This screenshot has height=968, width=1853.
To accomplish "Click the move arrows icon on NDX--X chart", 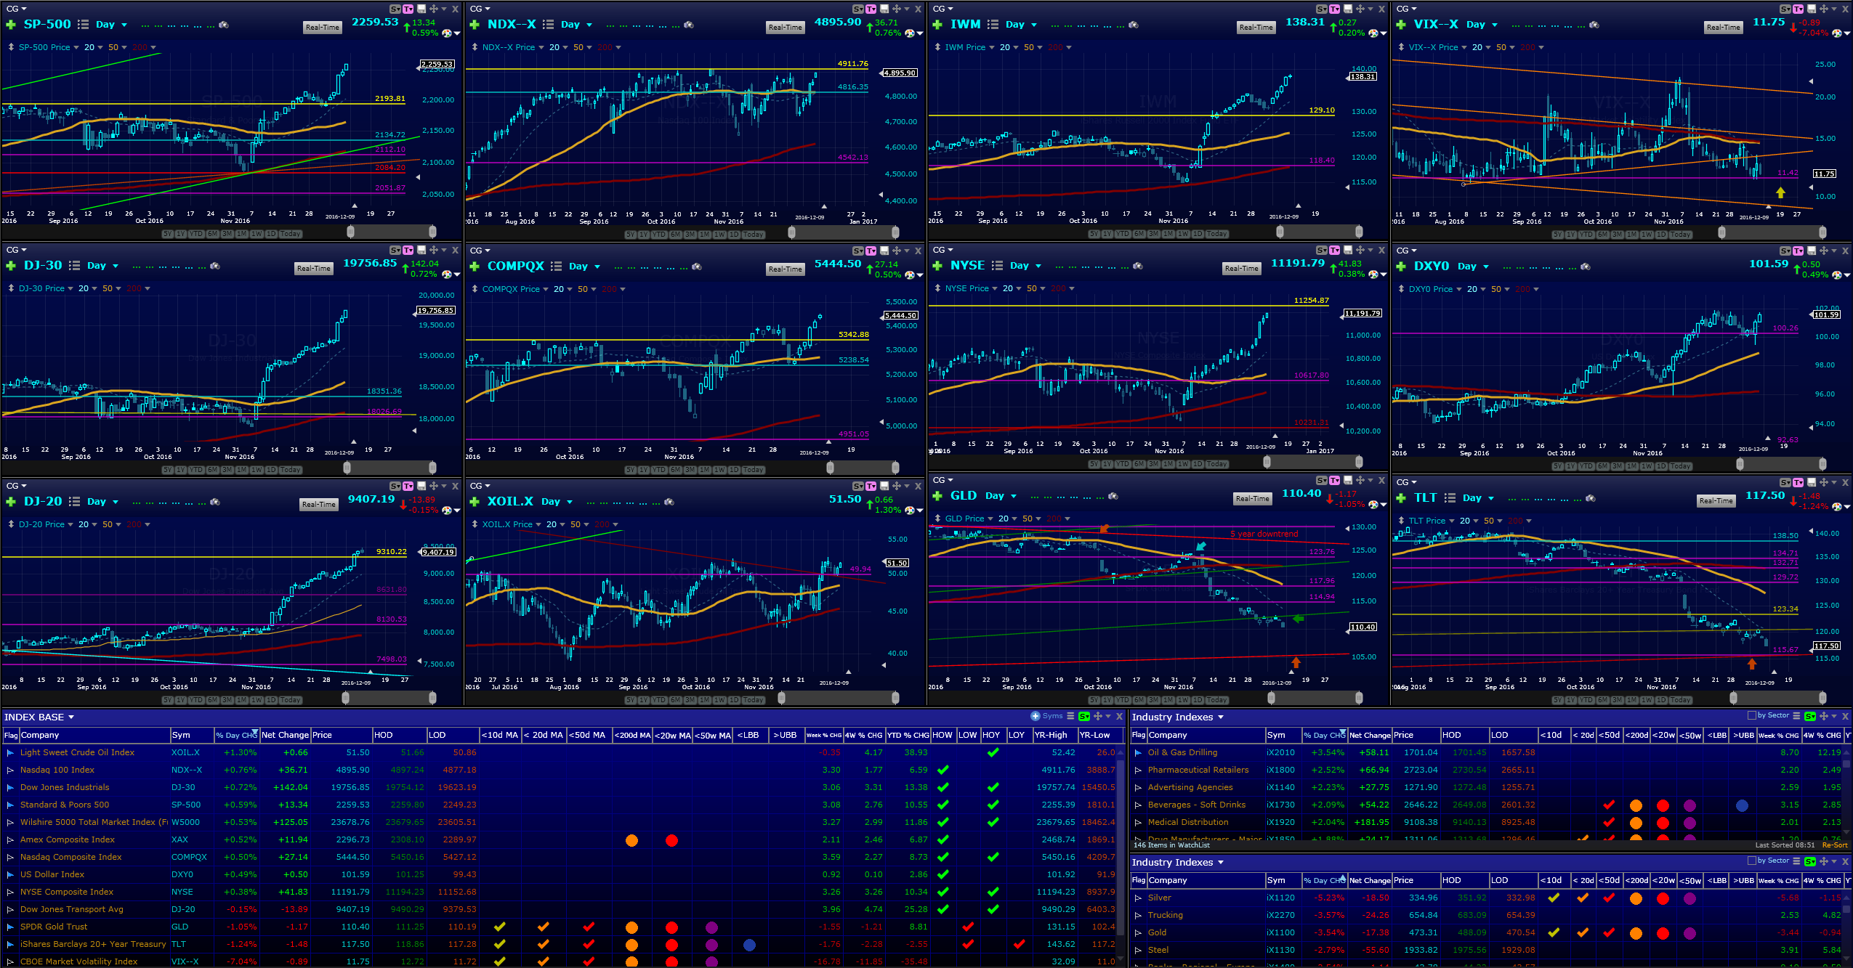I will coord(897,9).
